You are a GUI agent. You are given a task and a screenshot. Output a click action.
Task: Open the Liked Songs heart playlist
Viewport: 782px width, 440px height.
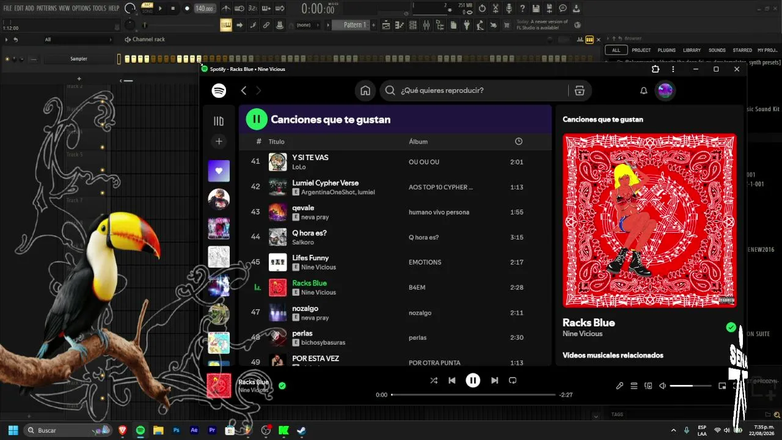pyautogui.click(x=219, y=171)
